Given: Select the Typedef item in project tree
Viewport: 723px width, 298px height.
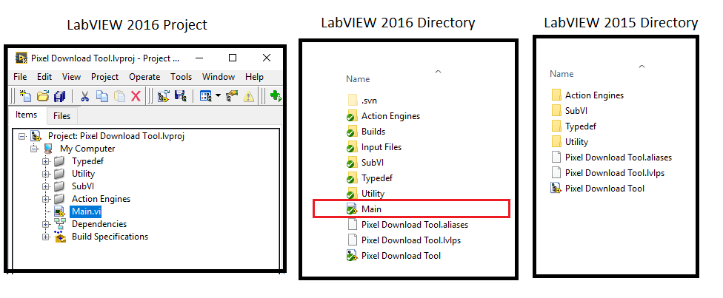Looking at the screenshot, I should click(x=87, y=161).
